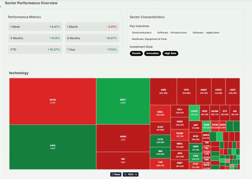Click the AVGO tile
Viewport: 252px width, 179px height.
(123, 138)
